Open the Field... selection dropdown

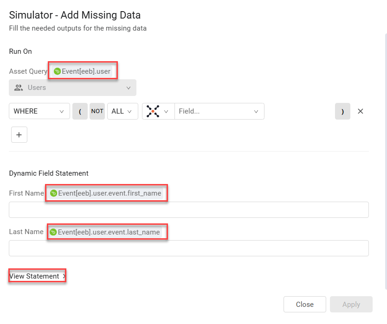point(219,111)
